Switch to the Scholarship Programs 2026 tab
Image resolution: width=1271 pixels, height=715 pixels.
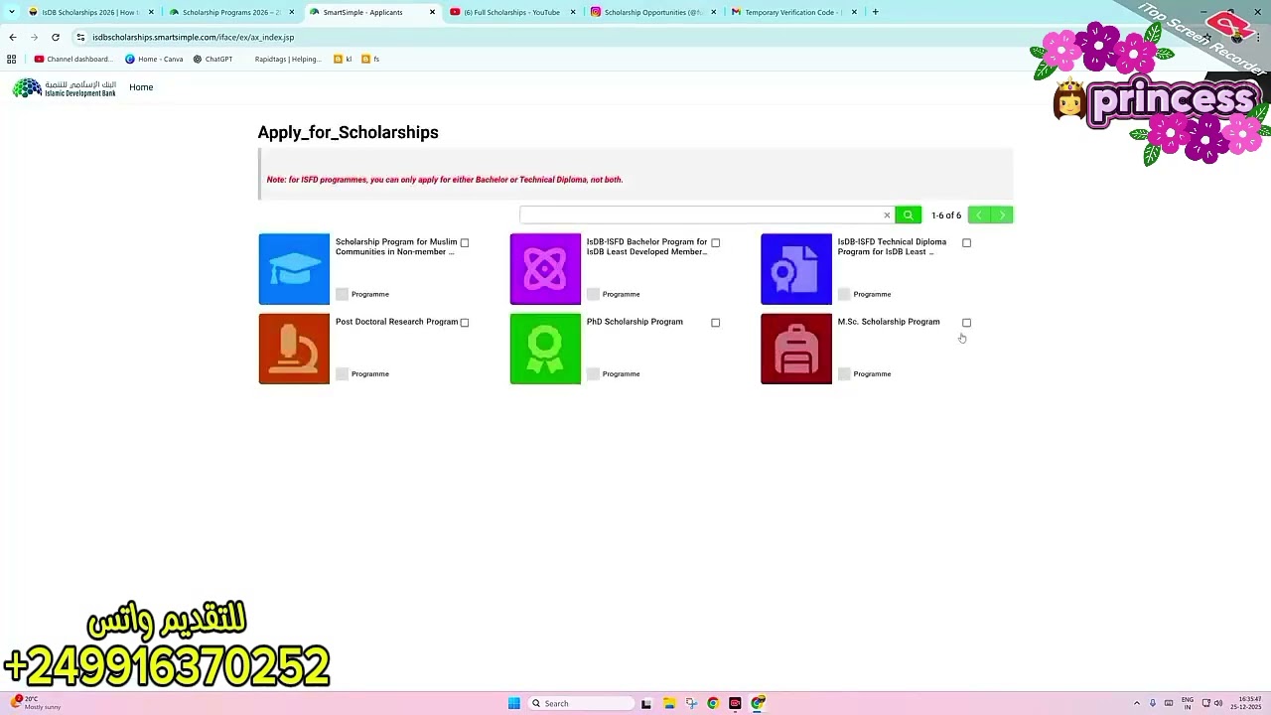tap(230, 12)
